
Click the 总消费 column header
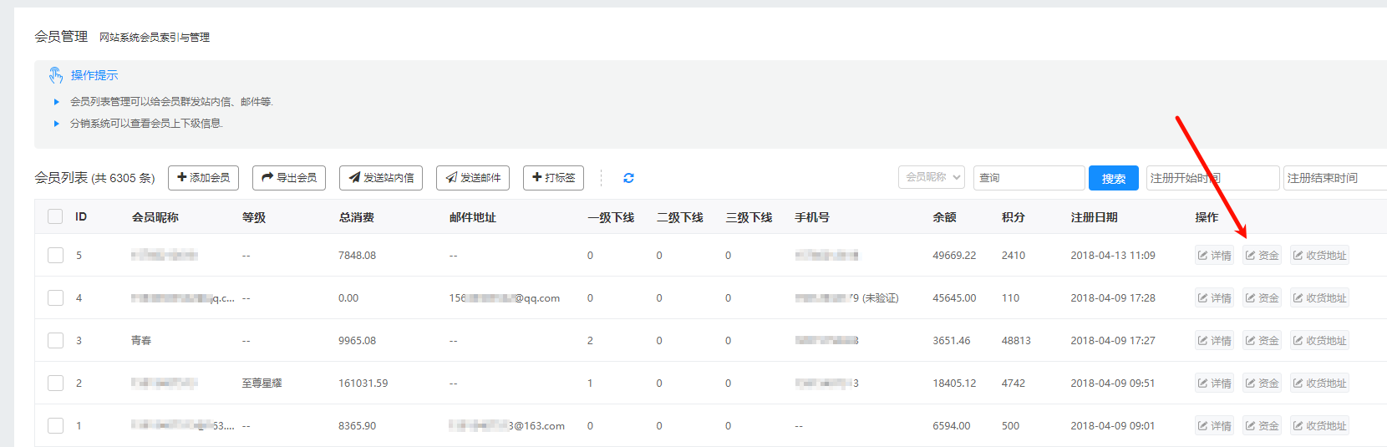356,217
